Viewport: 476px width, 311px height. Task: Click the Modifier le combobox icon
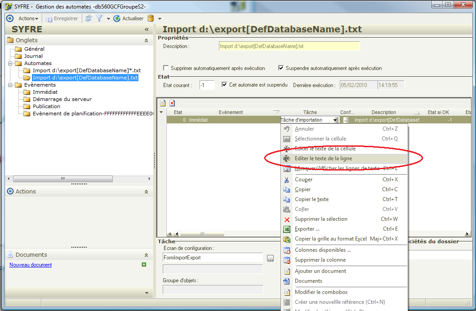point(287,293)
